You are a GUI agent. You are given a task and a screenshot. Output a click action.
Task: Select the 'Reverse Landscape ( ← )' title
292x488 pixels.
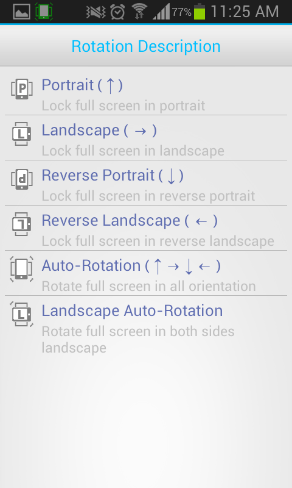(x=130, y=220)
